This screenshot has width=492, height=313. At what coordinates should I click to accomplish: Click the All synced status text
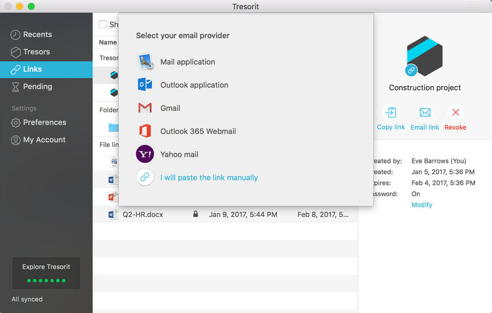[x=27, y=299]
